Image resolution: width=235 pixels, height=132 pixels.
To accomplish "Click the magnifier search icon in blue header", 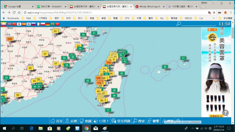I will coord(179,24).
